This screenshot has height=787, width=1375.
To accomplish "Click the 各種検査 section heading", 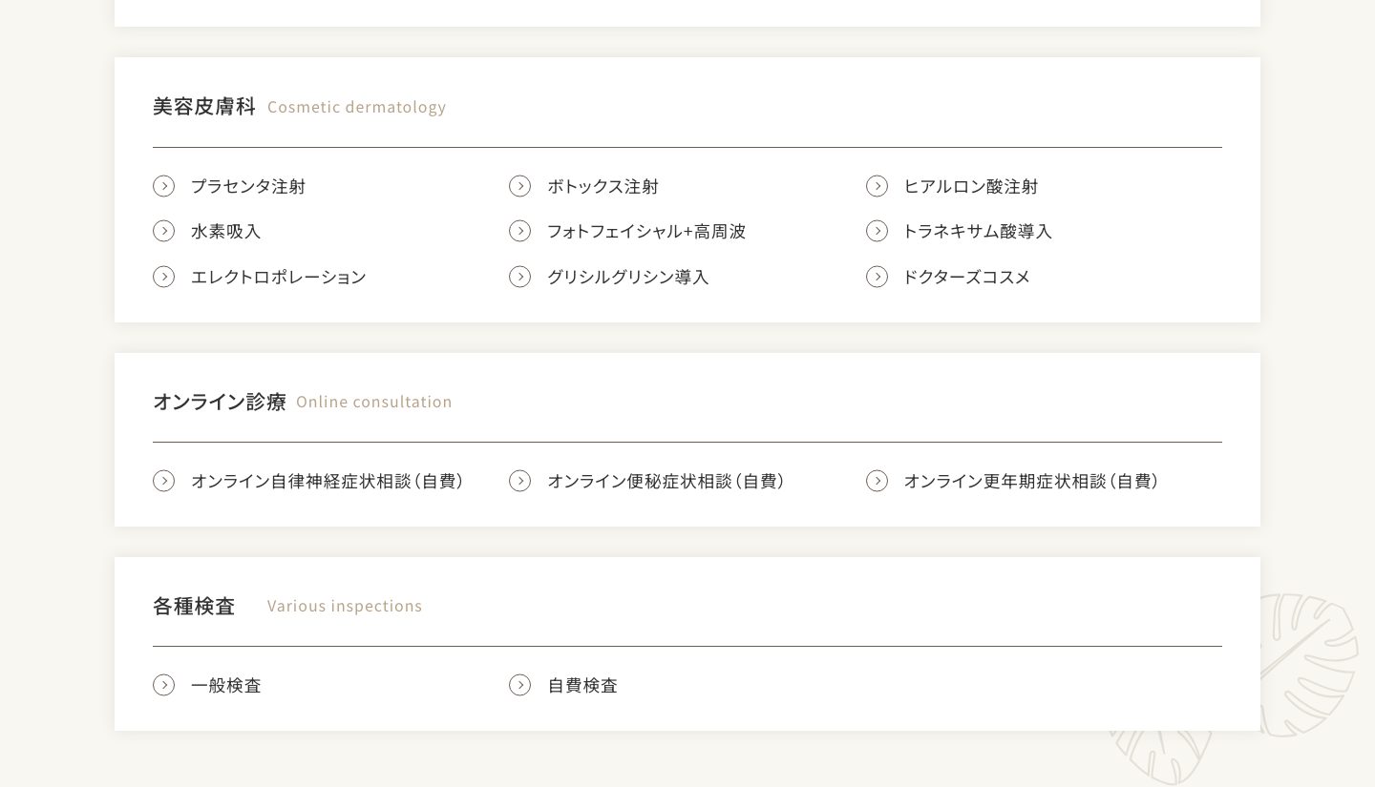I will [194, 606].
